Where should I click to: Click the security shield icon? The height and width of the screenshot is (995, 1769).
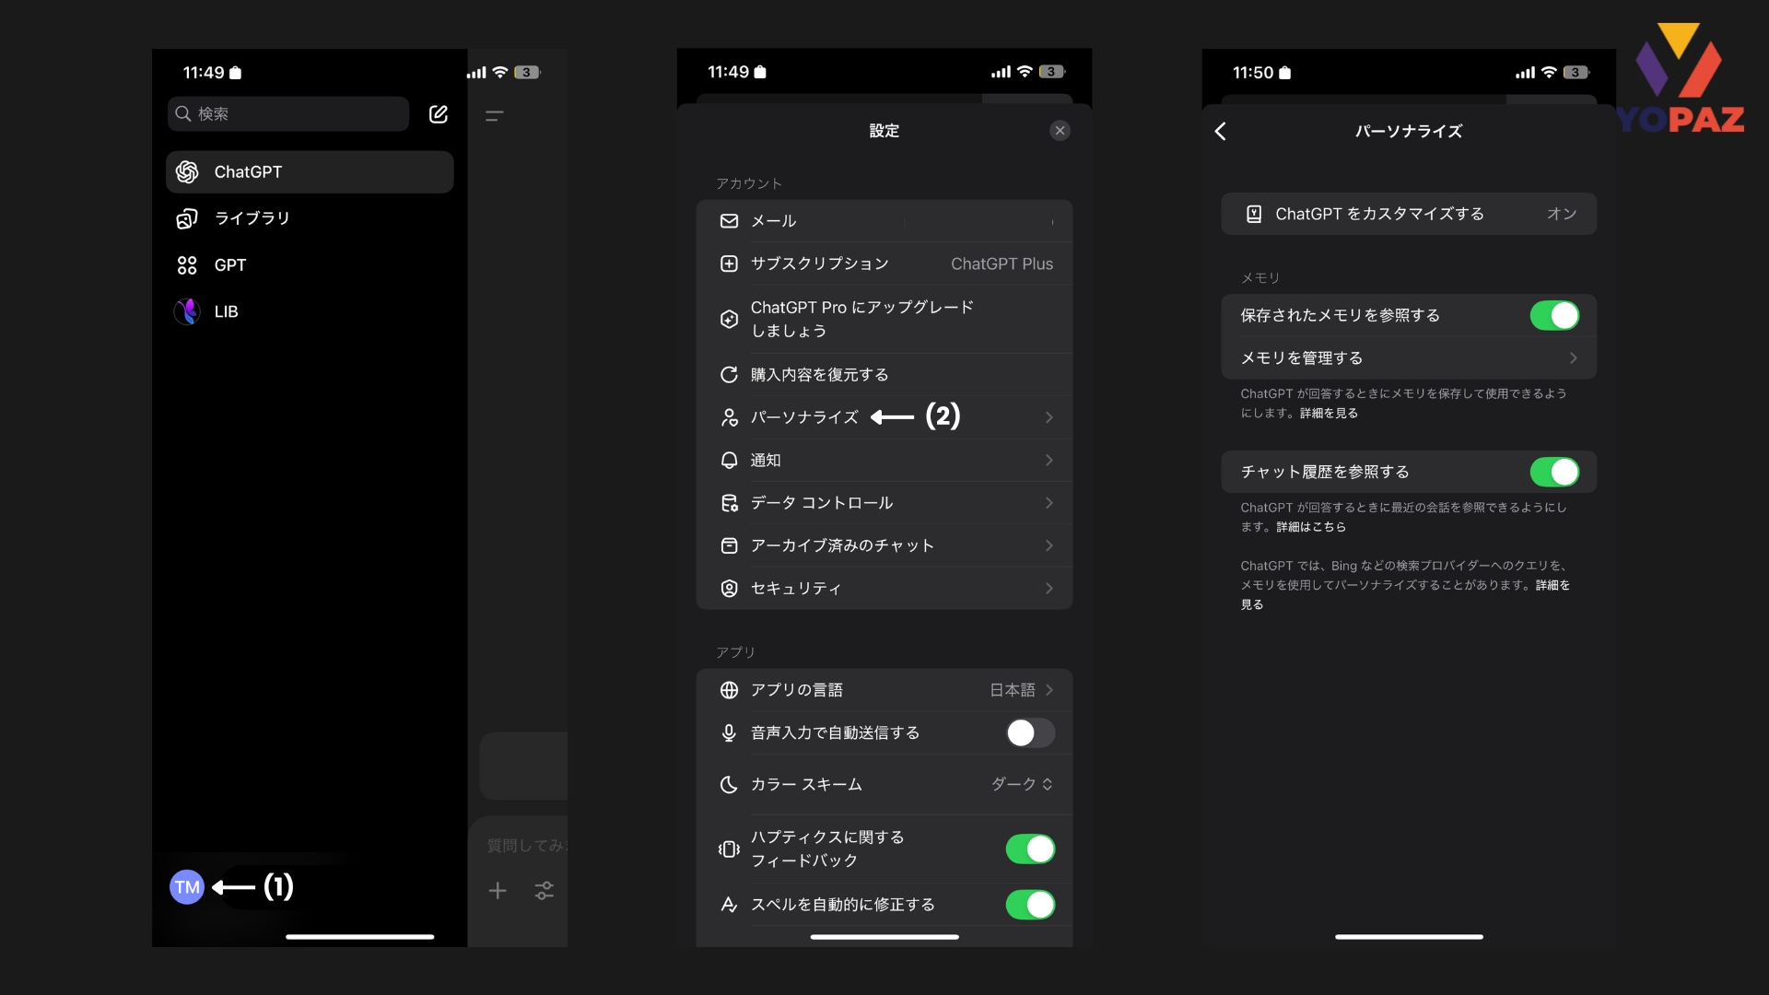point(729,588)
